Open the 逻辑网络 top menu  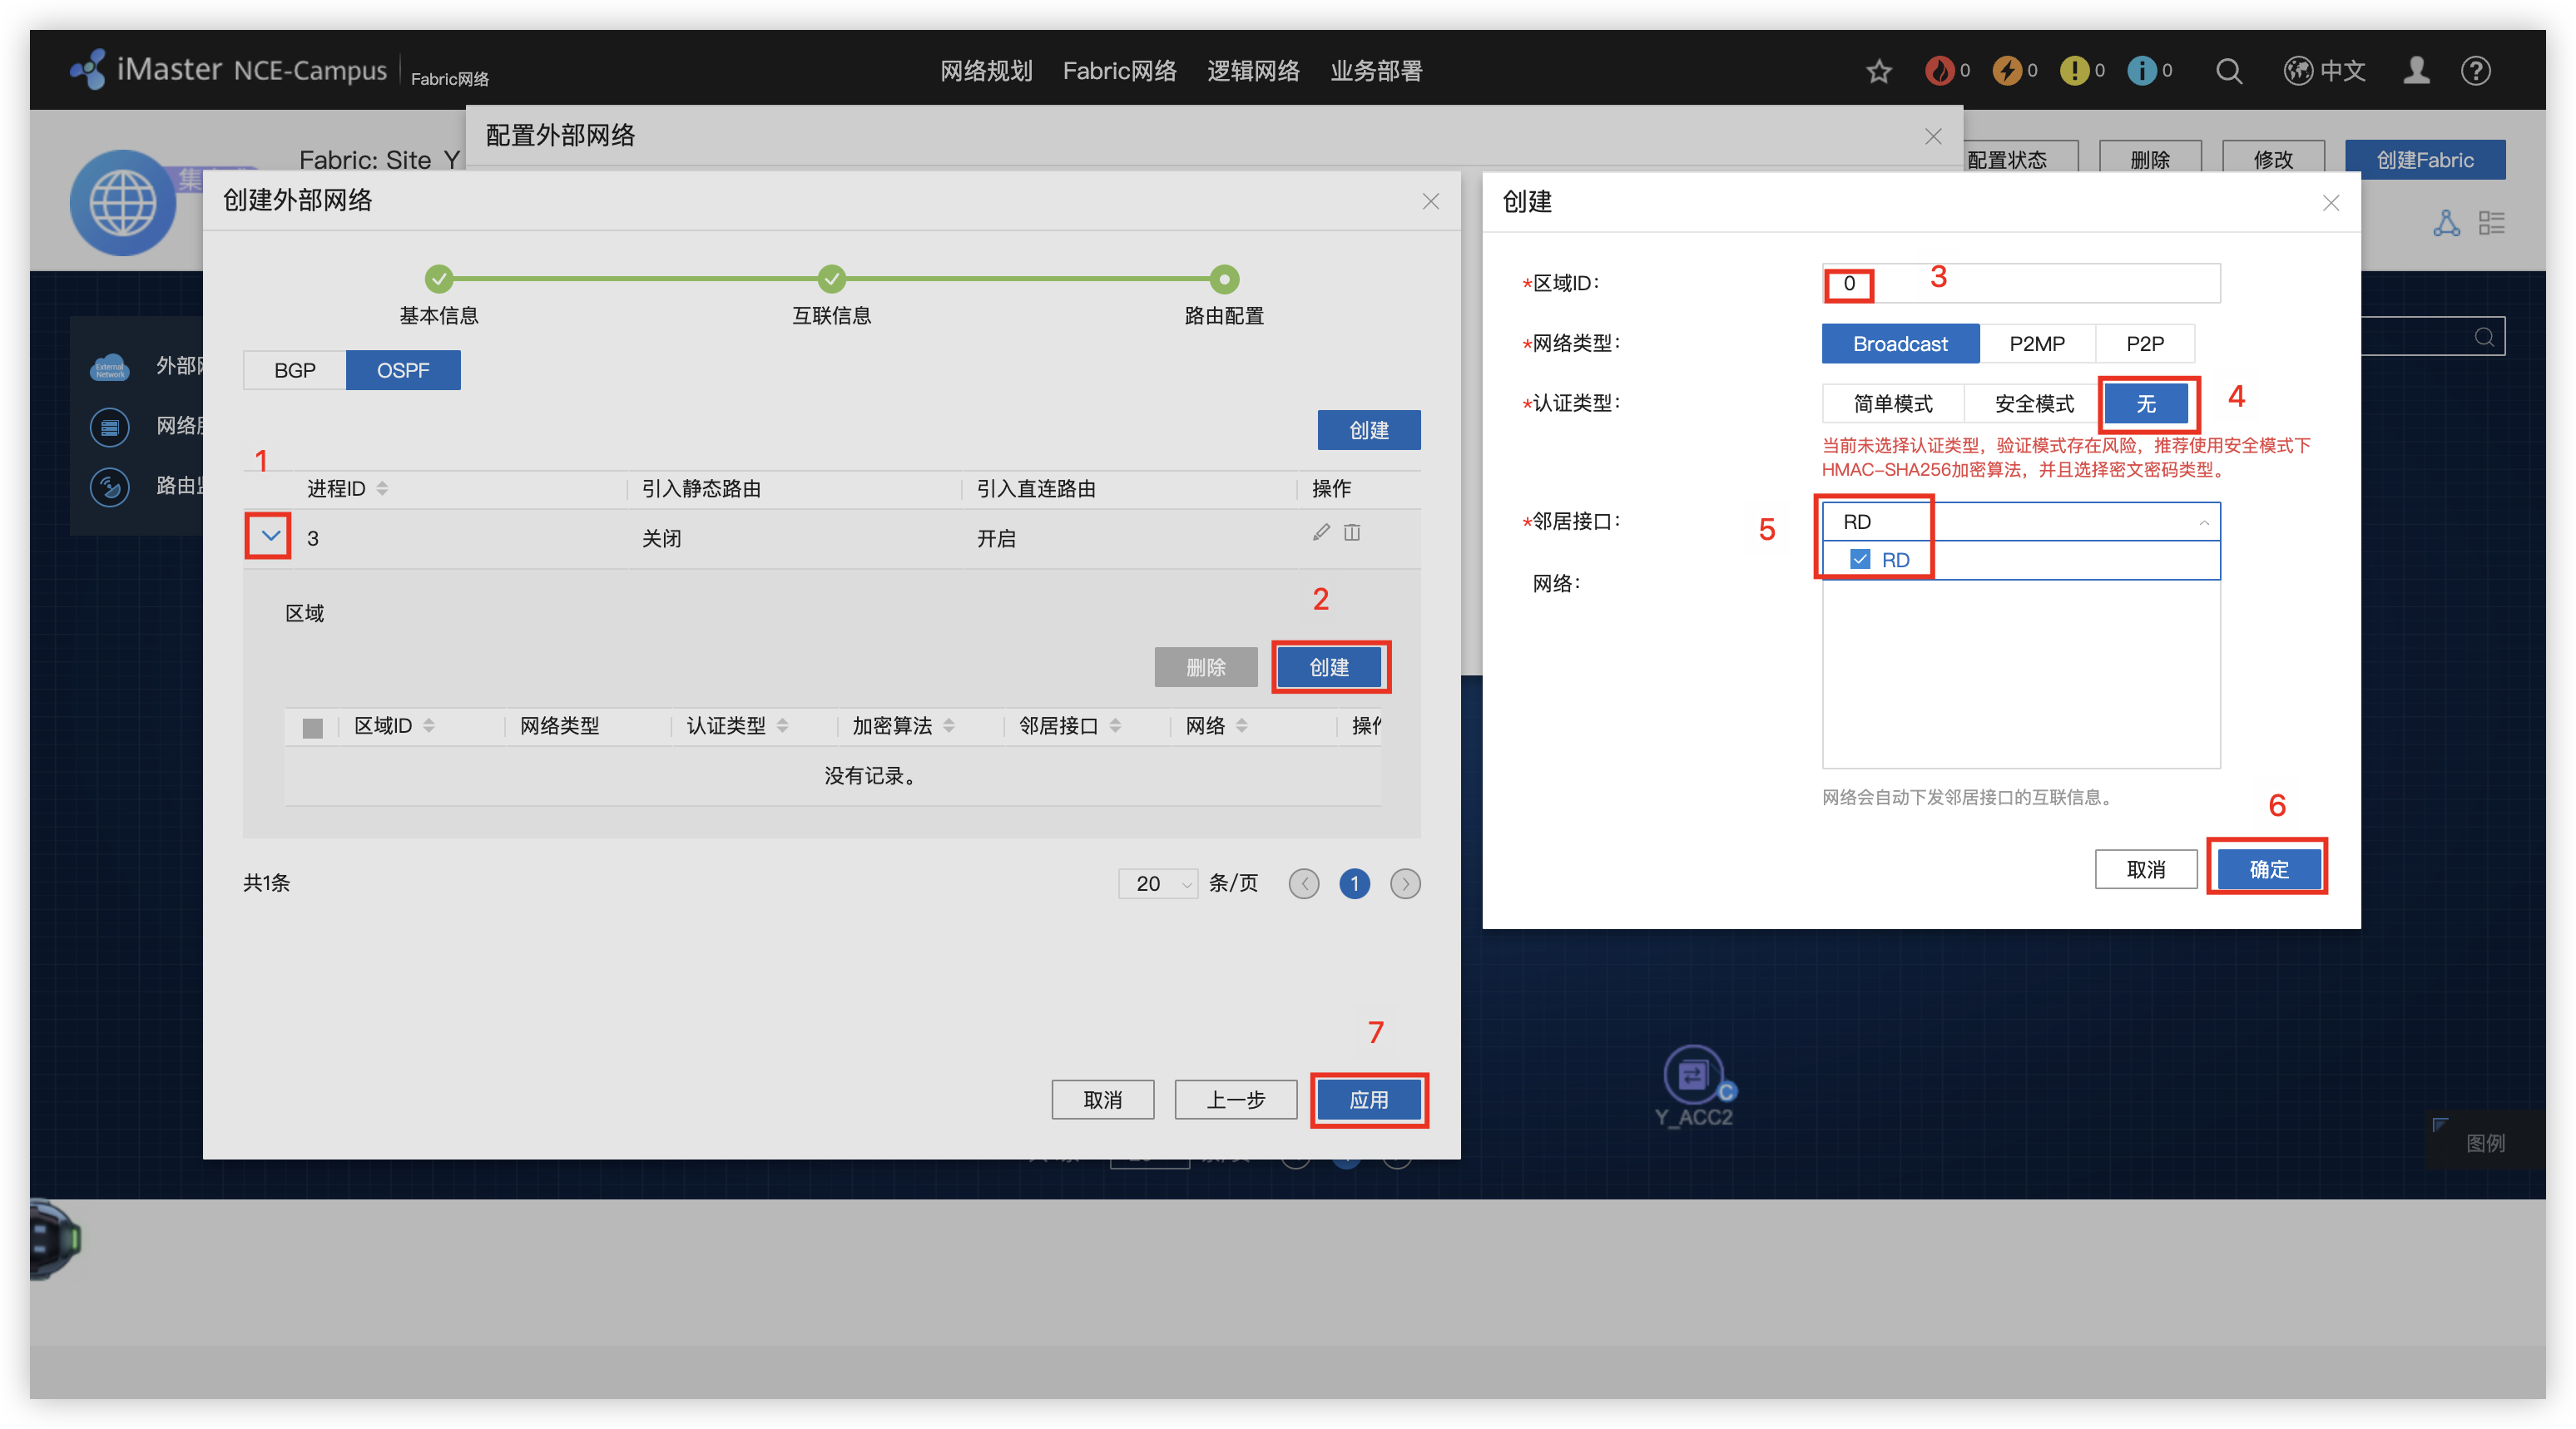(1252, 71)
